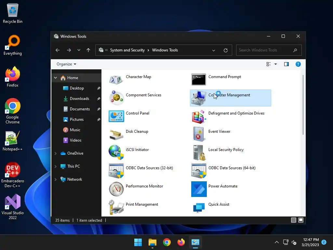Switch to large icons view in status bar
Screen dimensions: 333x250
(x=301, y=220)
